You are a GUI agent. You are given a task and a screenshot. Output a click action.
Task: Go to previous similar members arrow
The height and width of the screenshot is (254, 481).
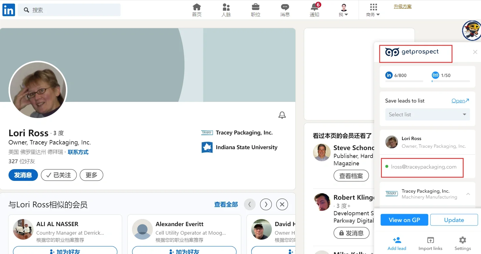click(250, 204)
